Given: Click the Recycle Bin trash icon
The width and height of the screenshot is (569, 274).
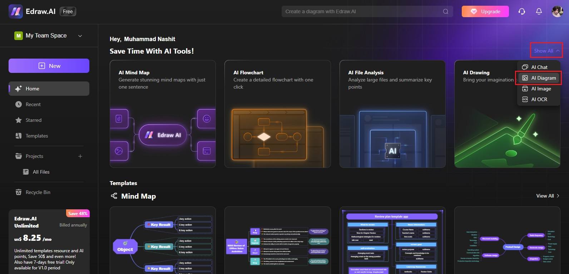Looking at the screenshot, I should point(19,192).
